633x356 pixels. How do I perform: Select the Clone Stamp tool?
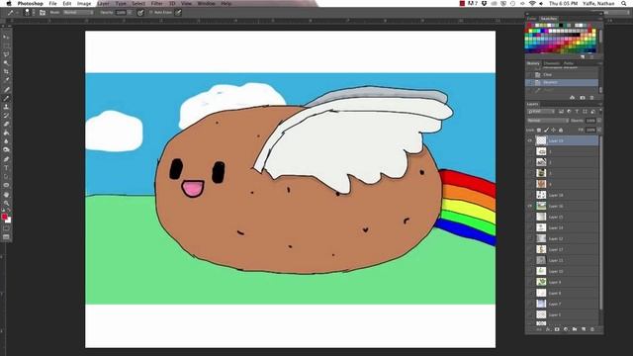(6, 107)
